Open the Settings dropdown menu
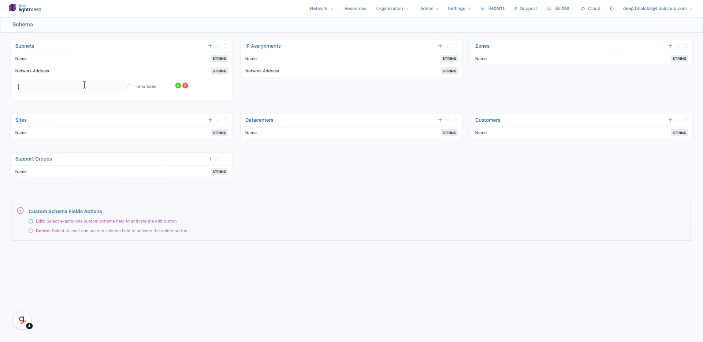 [459, 8]
